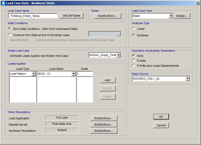Viewport: 201px width, 145px height.
Task: Click the SAP2000 icon in title bar
Action: click(3, 3)
